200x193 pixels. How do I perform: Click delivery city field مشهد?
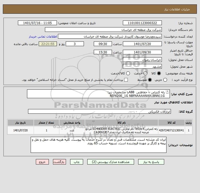[x=142, y=66]
